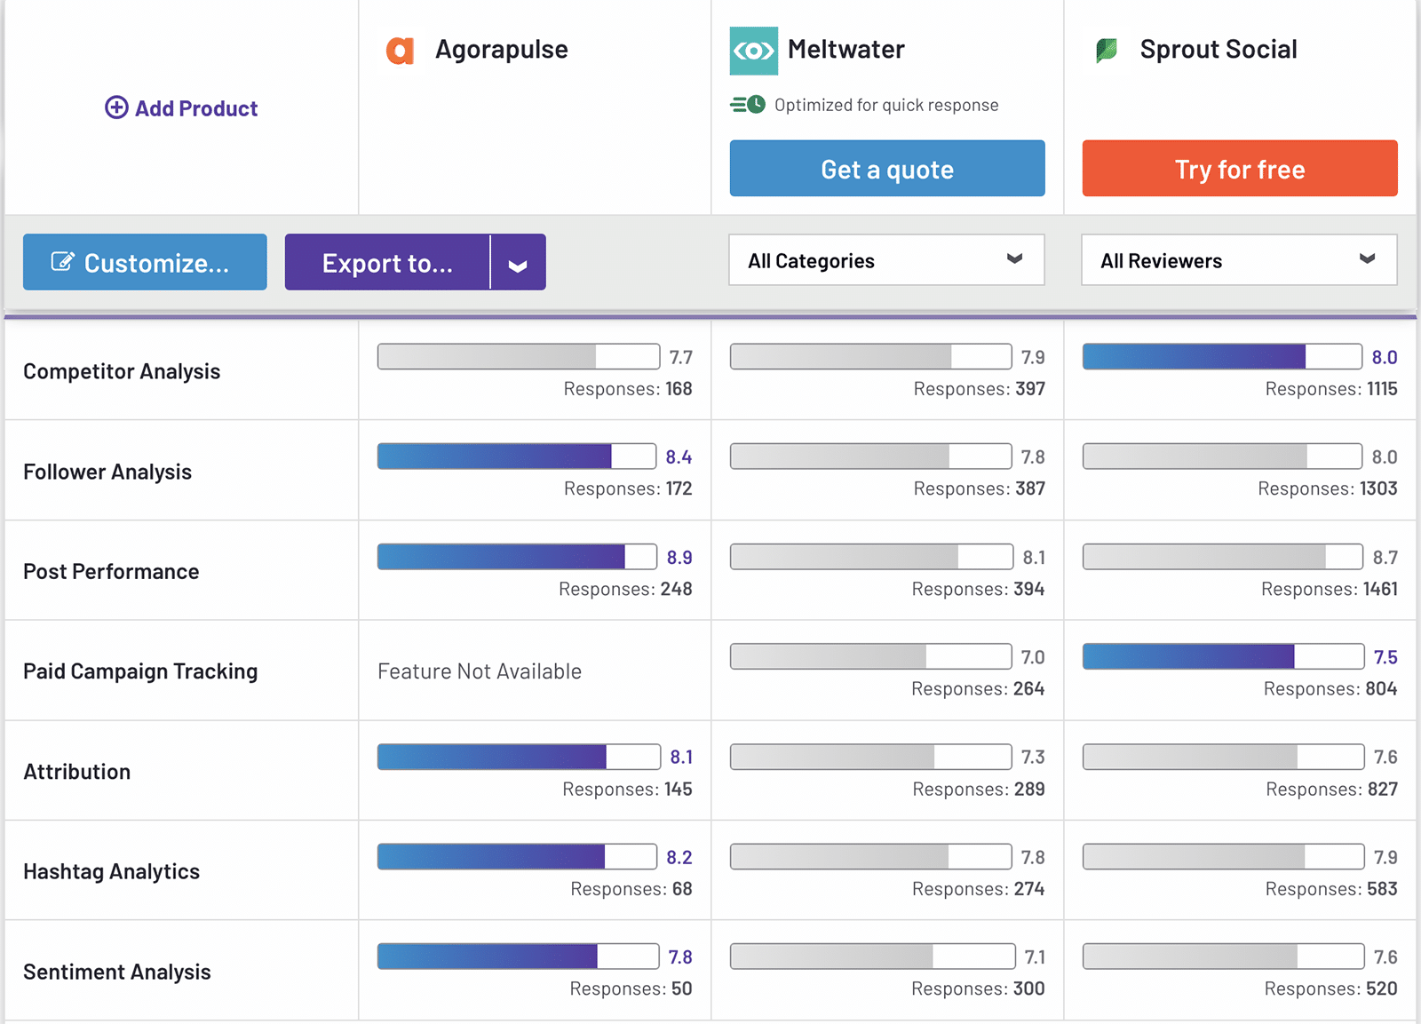Select the Paid Campaign Tracking row label
Image resolution: width=1421 pixels, height=1024 pixels.
(140, 671)
